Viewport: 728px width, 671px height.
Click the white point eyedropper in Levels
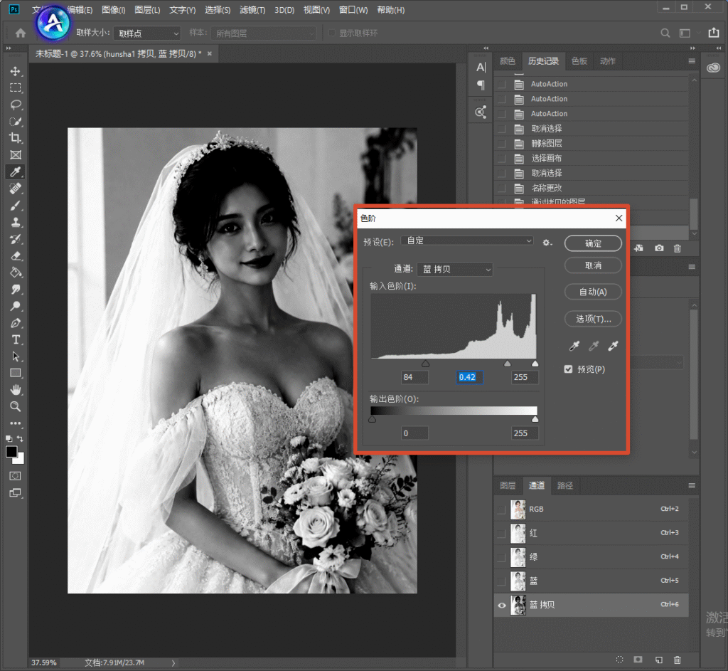[x=614, y=346]
